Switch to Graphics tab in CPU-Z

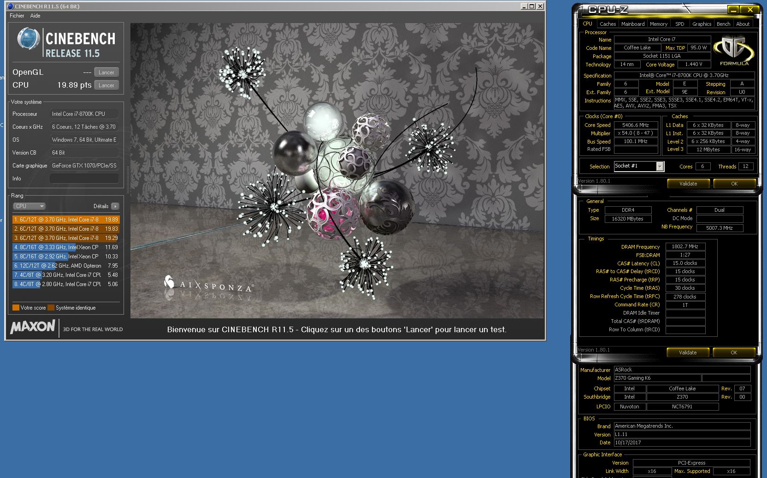point(702,24)
